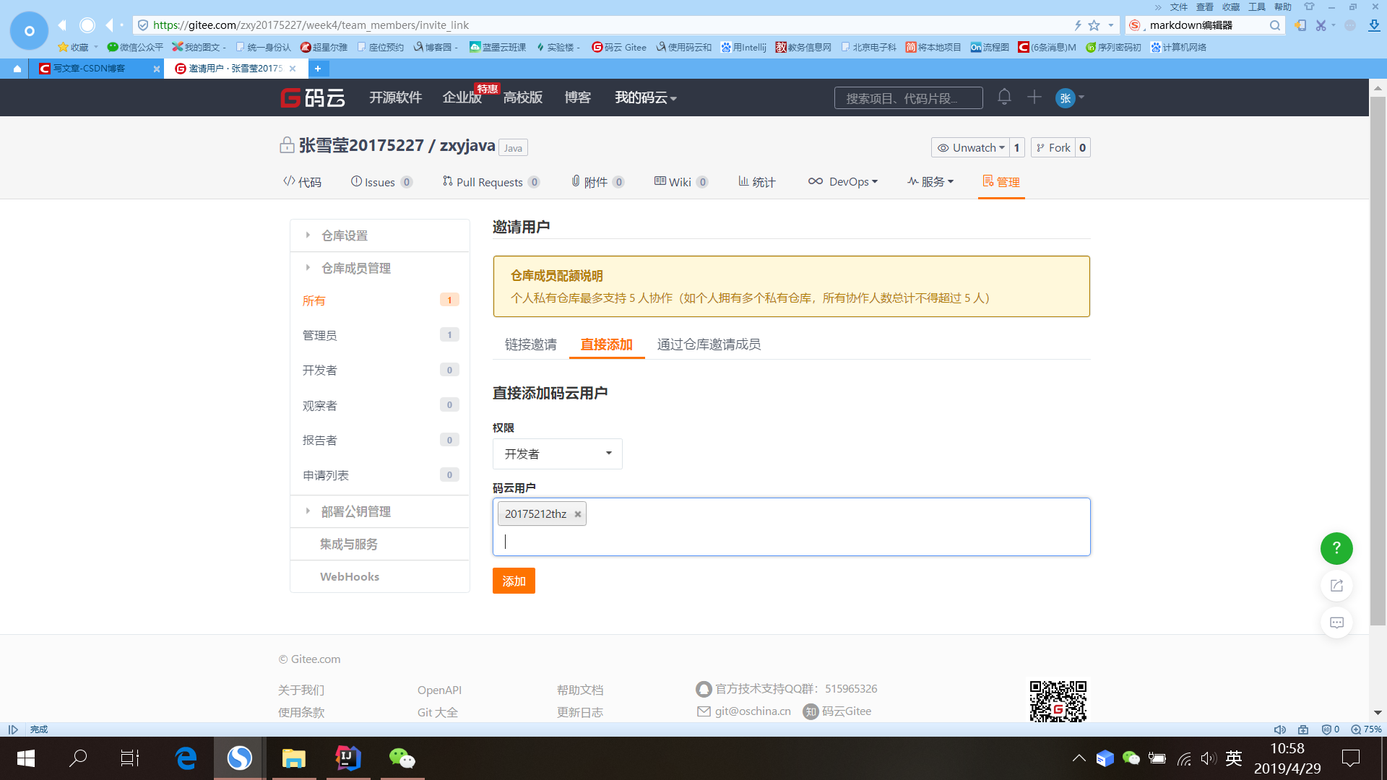Switch to 通过仓库邀请成员 tab

[x=708, y=344]
